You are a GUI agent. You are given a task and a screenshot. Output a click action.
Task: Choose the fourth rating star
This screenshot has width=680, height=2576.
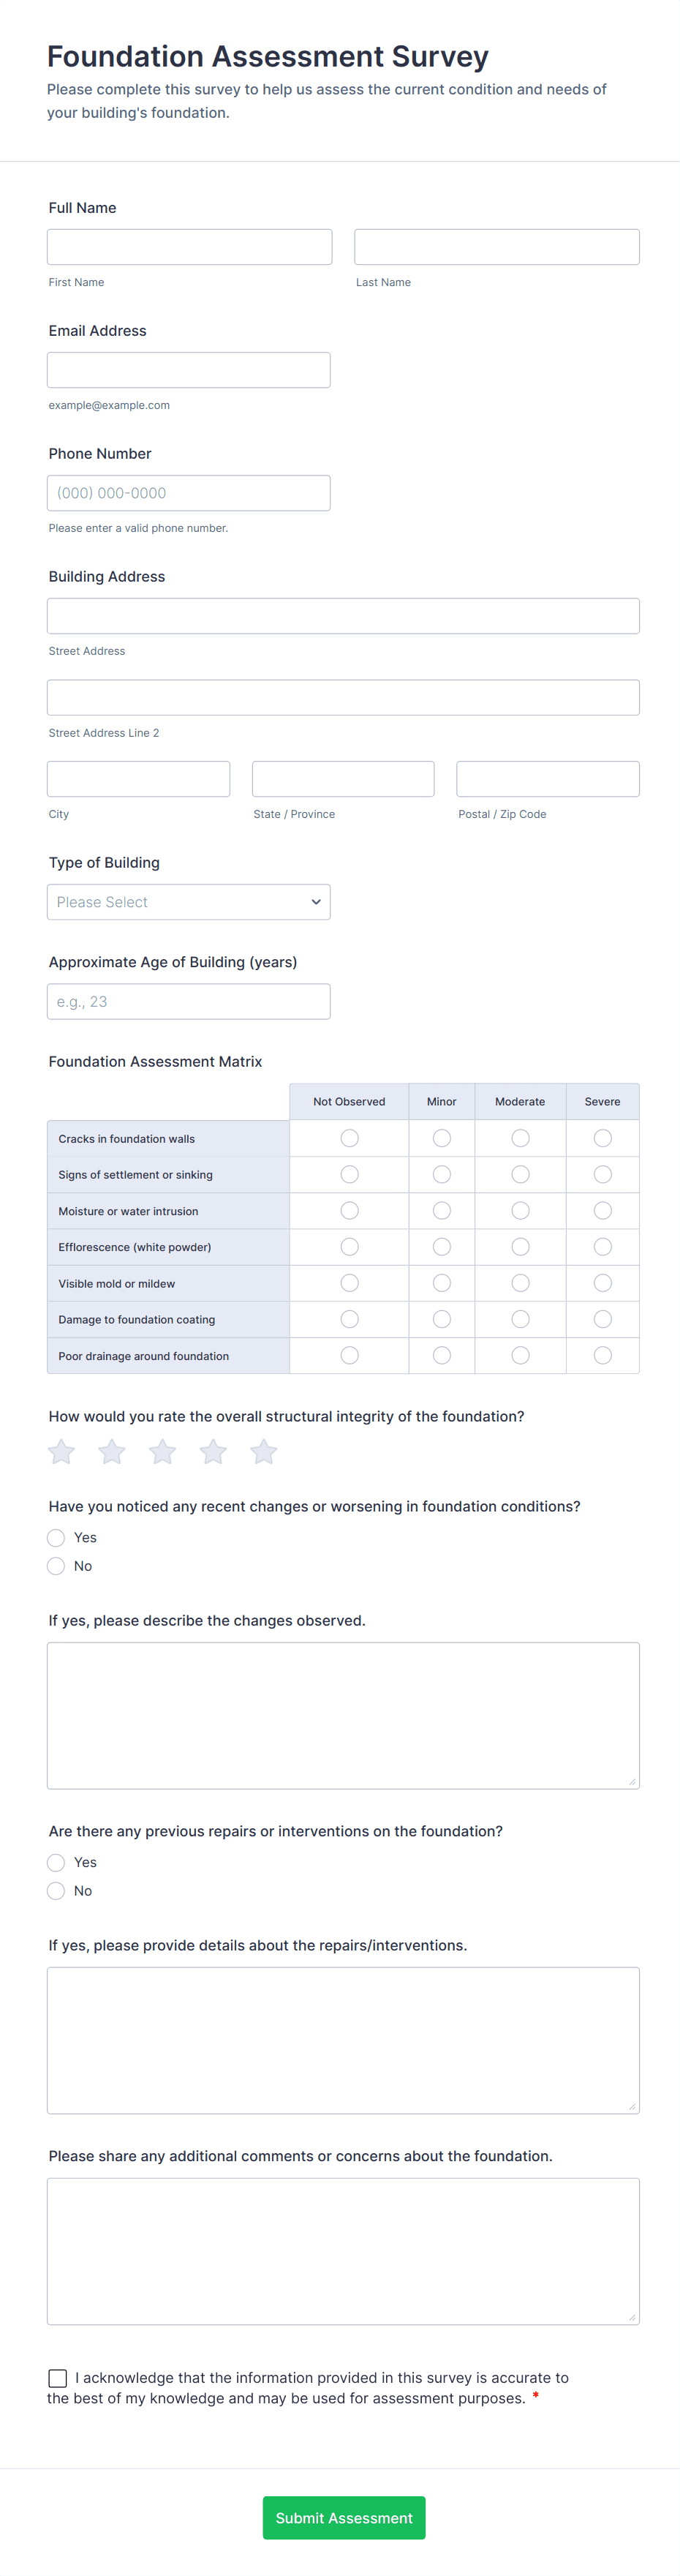pyautogui.click(x=213, y=1452)
